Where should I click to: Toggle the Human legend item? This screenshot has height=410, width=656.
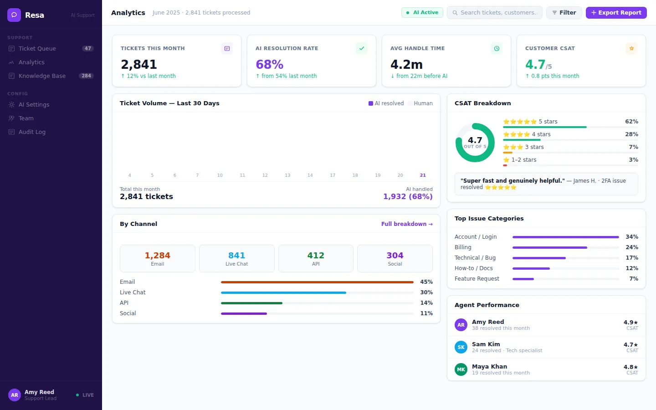click(x=420, y=103)
